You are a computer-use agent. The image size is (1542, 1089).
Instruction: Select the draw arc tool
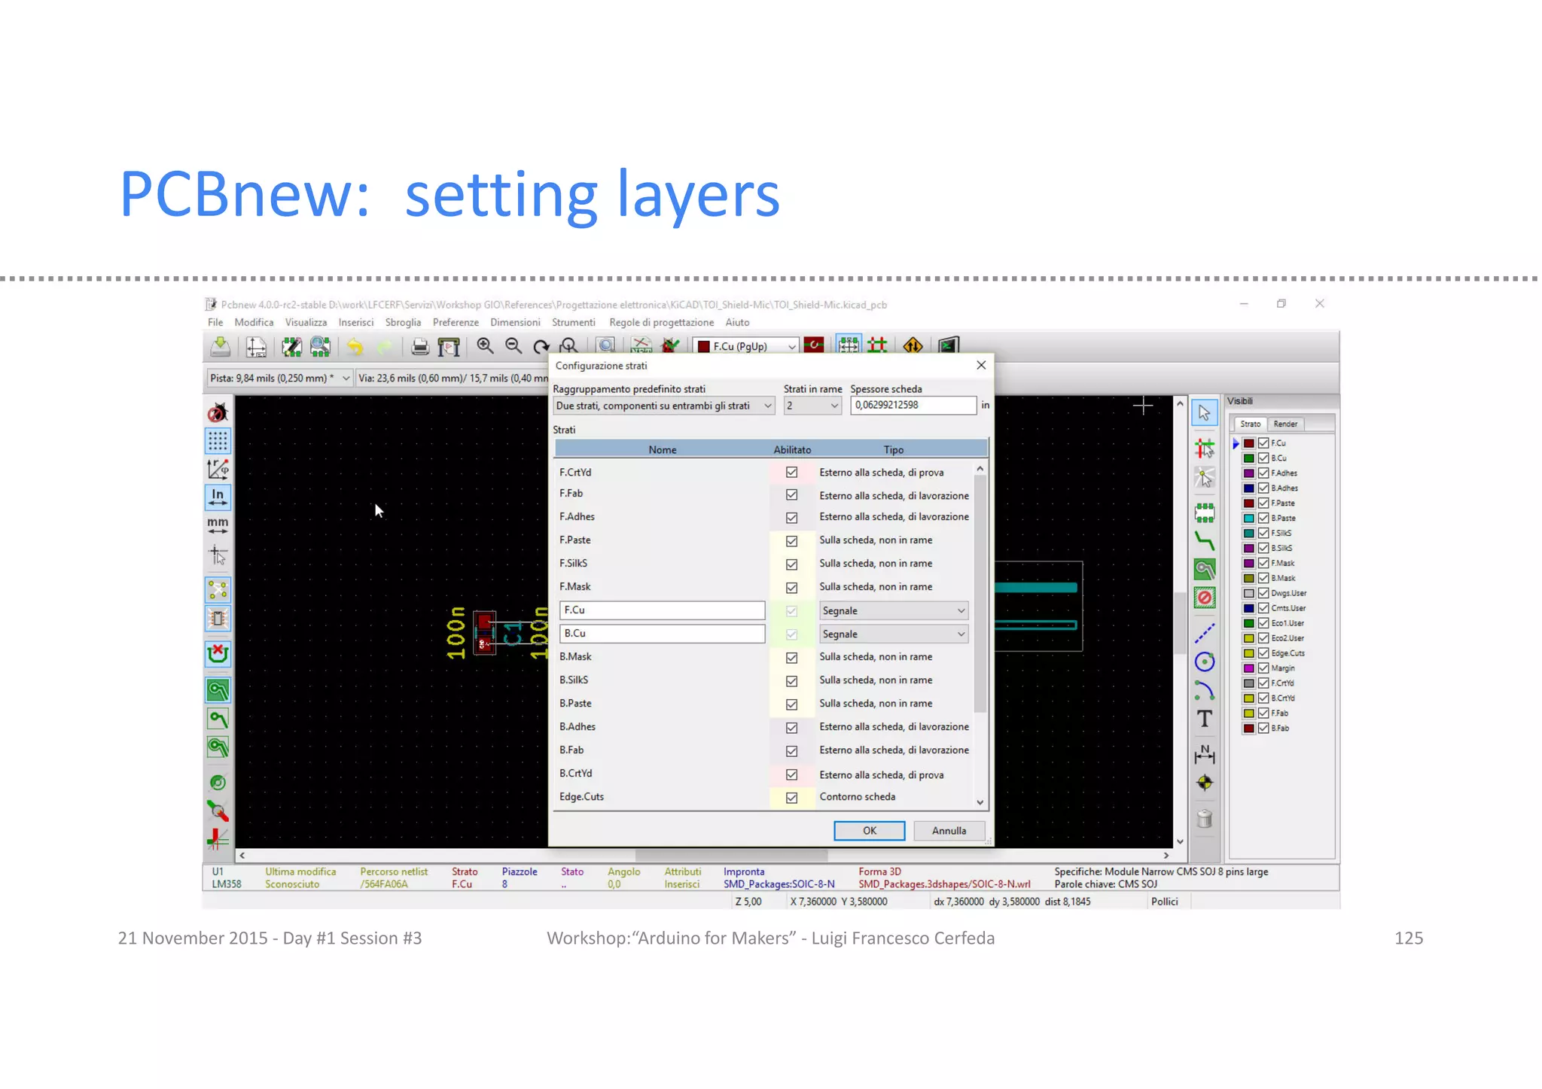click(x=1204, y=690)
